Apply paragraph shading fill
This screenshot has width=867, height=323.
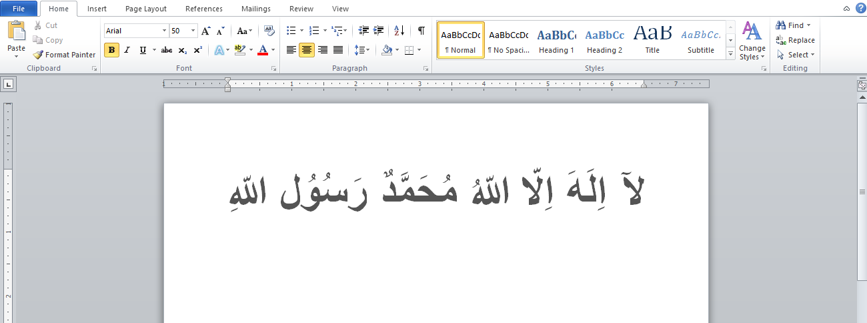point(387,50)
